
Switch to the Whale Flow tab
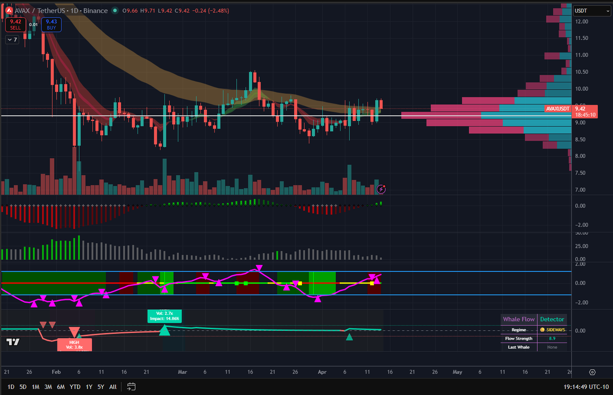pos(518,319)
